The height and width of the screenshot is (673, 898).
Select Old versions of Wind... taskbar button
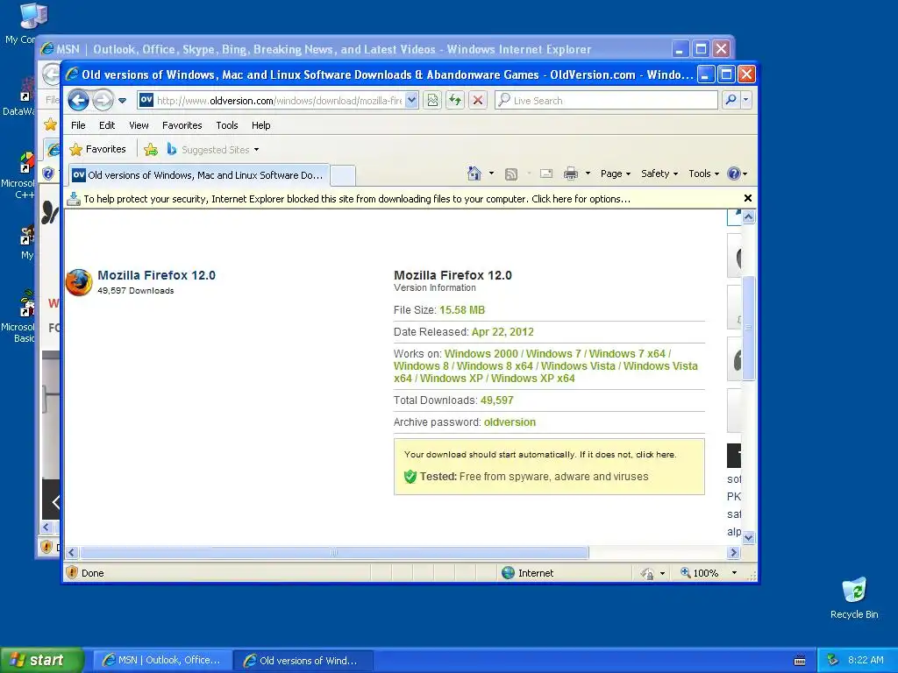click(x=304, y=661)
